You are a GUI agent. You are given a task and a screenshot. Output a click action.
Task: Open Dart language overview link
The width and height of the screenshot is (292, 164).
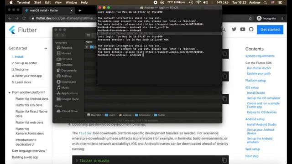click(28, 151)
